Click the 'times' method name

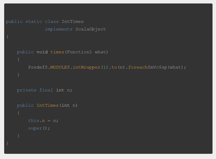pos(57,52)
